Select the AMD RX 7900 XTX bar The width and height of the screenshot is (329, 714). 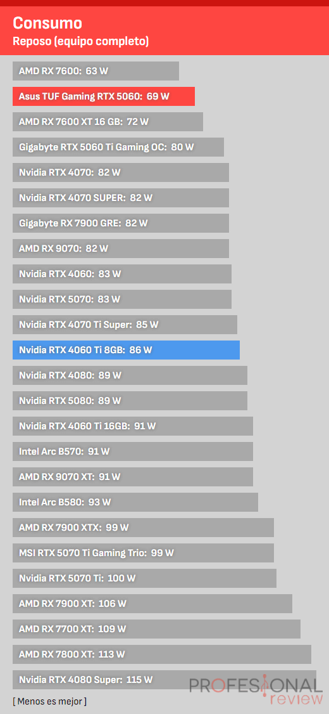(x=143, y=528)
